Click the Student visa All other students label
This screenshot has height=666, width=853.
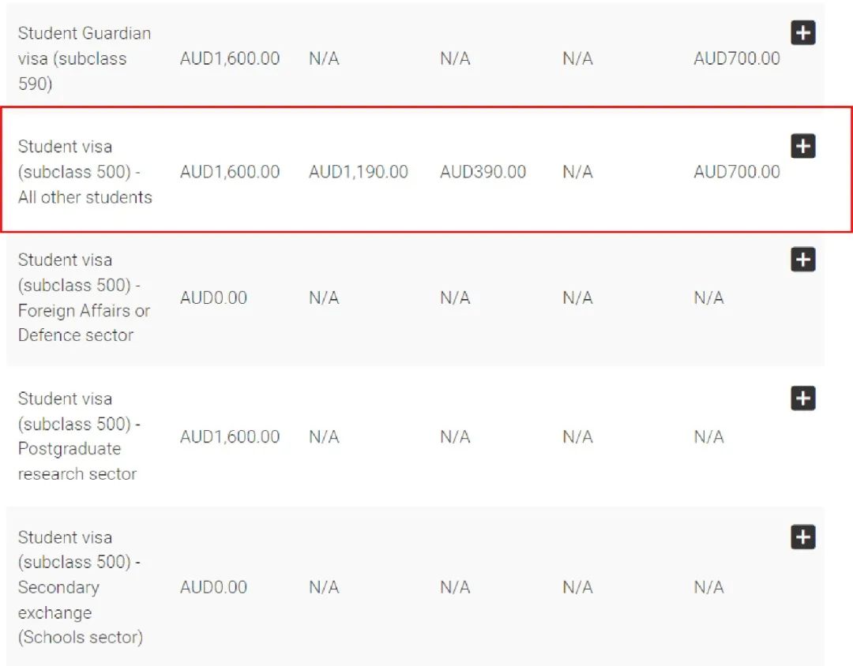click(85, 172)
